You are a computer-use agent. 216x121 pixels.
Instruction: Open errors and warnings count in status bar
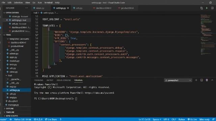click(x=38, y=120)
